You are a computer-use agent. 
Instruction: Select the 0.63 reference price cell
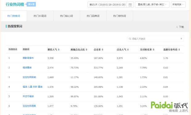coord(166,68)
